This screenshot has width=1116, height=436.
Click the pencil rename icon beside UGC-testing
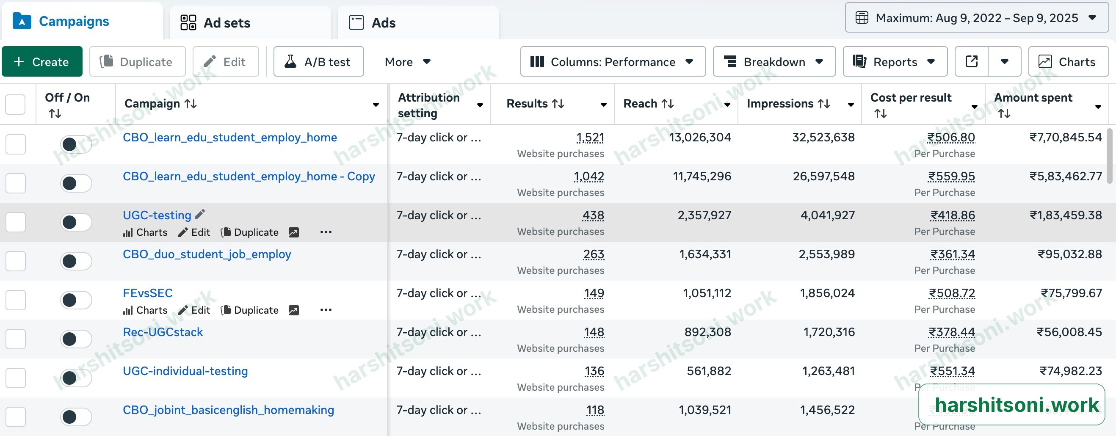[x=200, y=214]
